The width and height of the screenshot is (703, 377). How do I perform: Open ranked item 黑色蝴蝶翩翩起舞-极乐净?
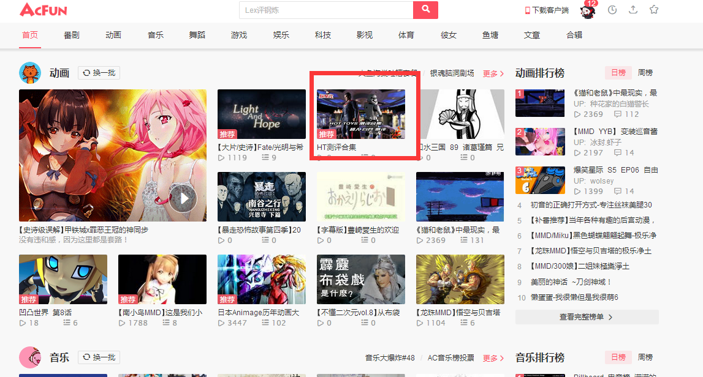(x=593, y=236)
